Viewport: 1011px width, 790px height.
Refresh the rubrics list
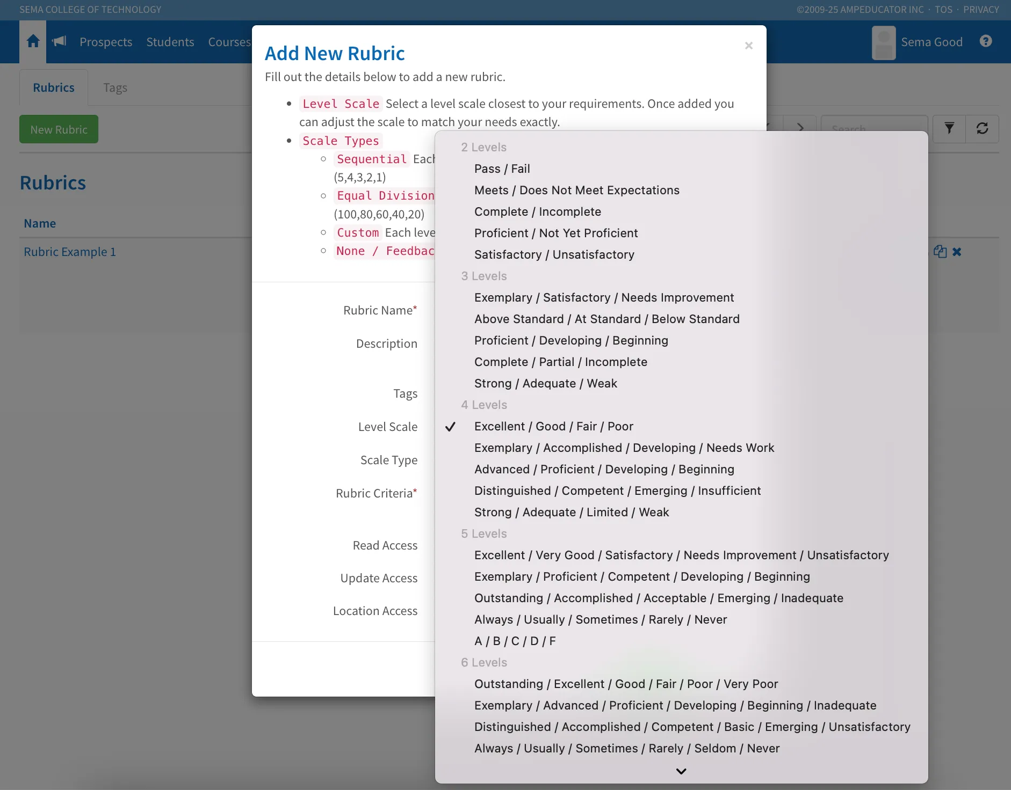pyautogui.click(x=982, y=129)
